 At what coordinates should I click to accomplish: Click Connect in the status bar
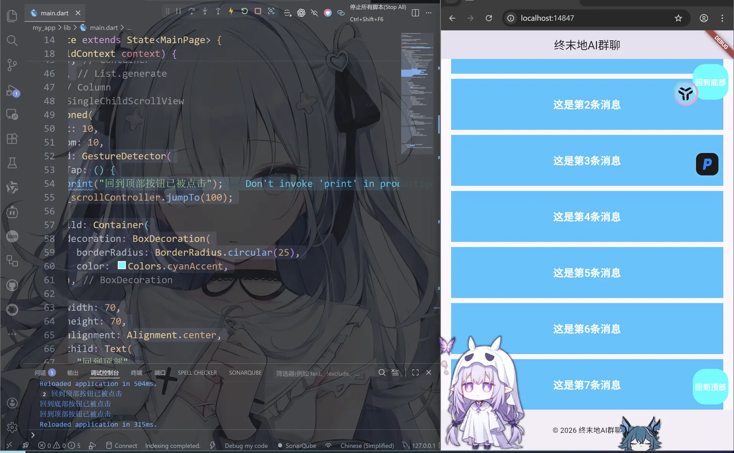click(x=121, y=445)
